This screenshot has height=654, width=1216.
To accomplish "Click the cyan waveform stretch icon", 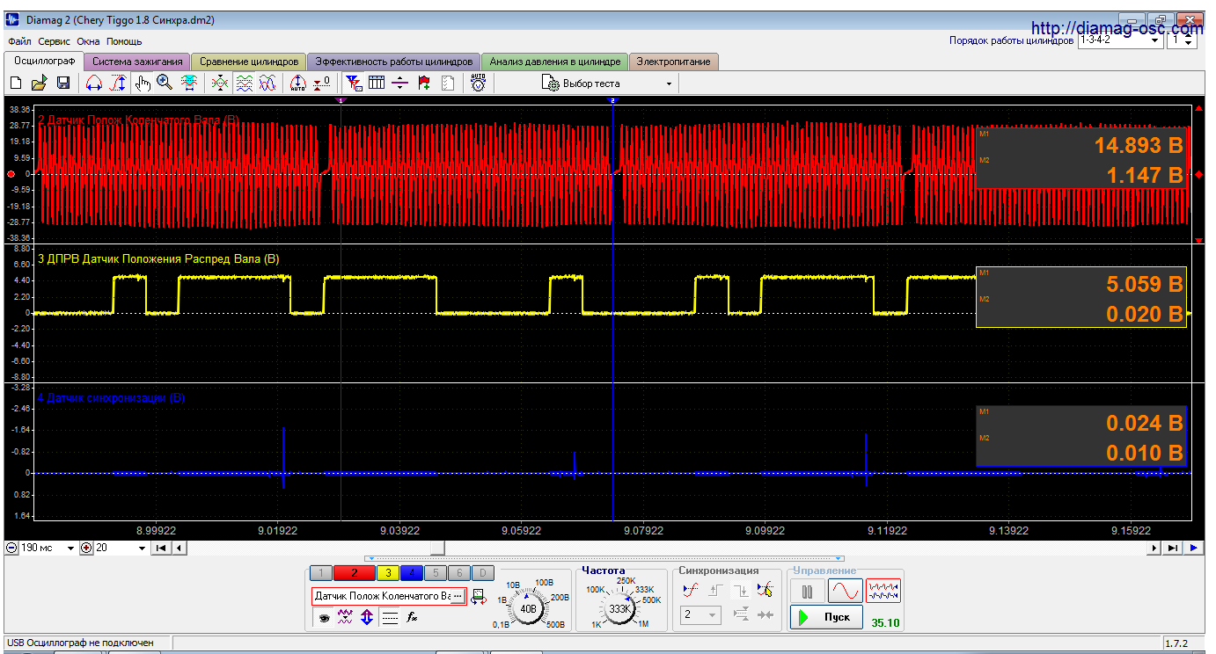I will pos(188,83).
